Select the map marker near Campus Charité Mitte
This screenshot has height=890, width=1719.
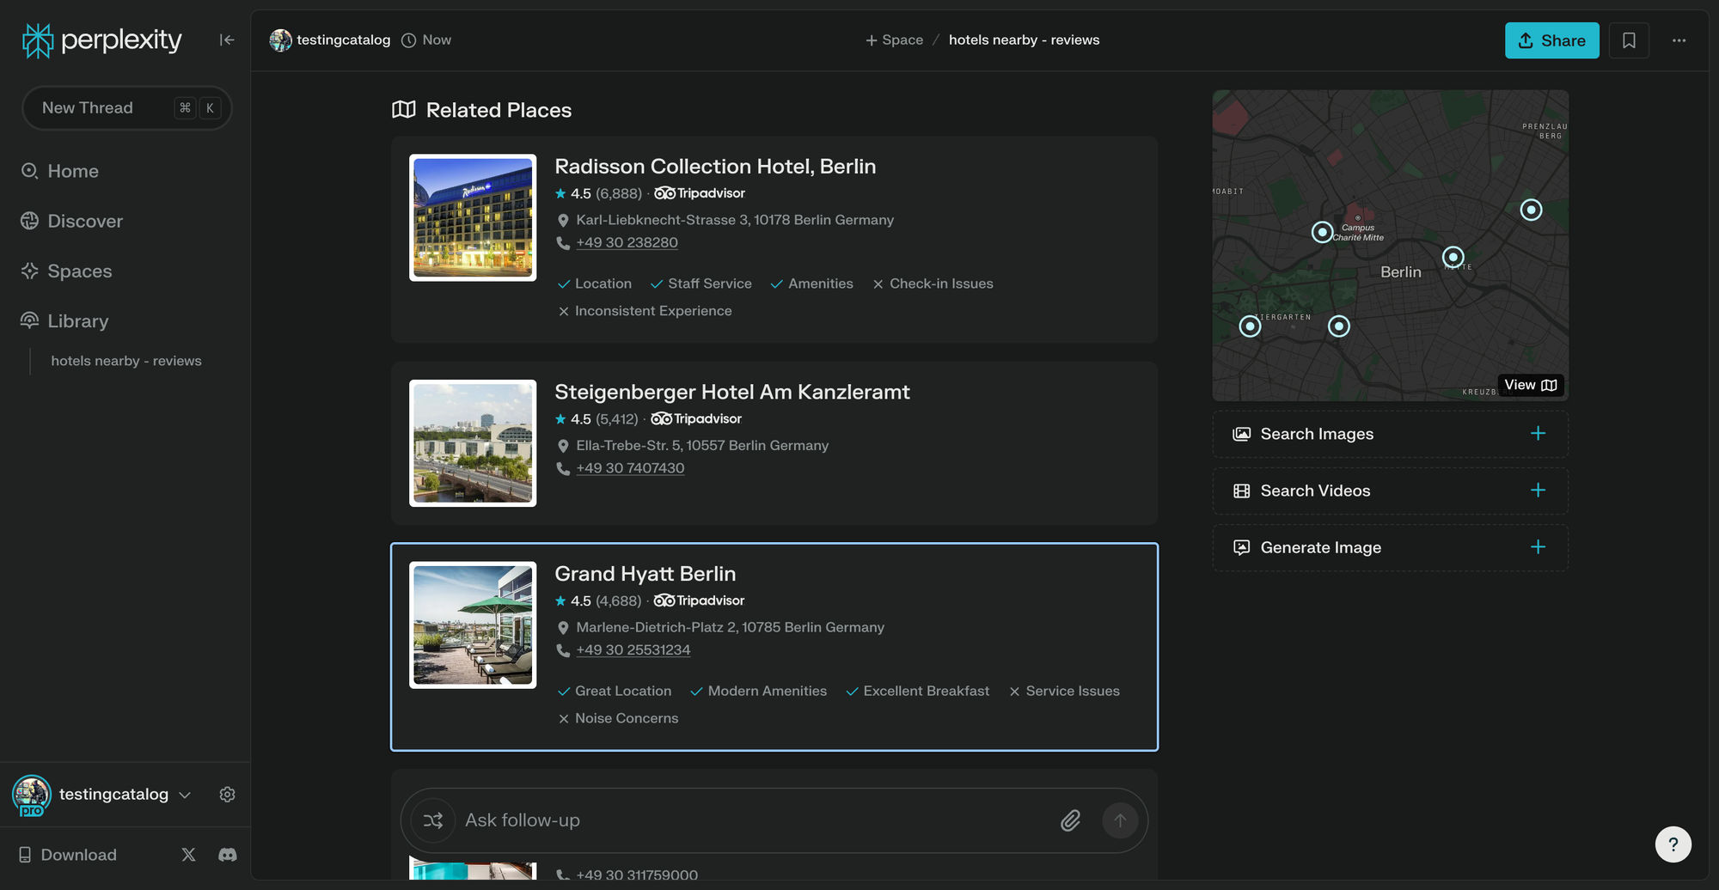tap(1322, 232)
